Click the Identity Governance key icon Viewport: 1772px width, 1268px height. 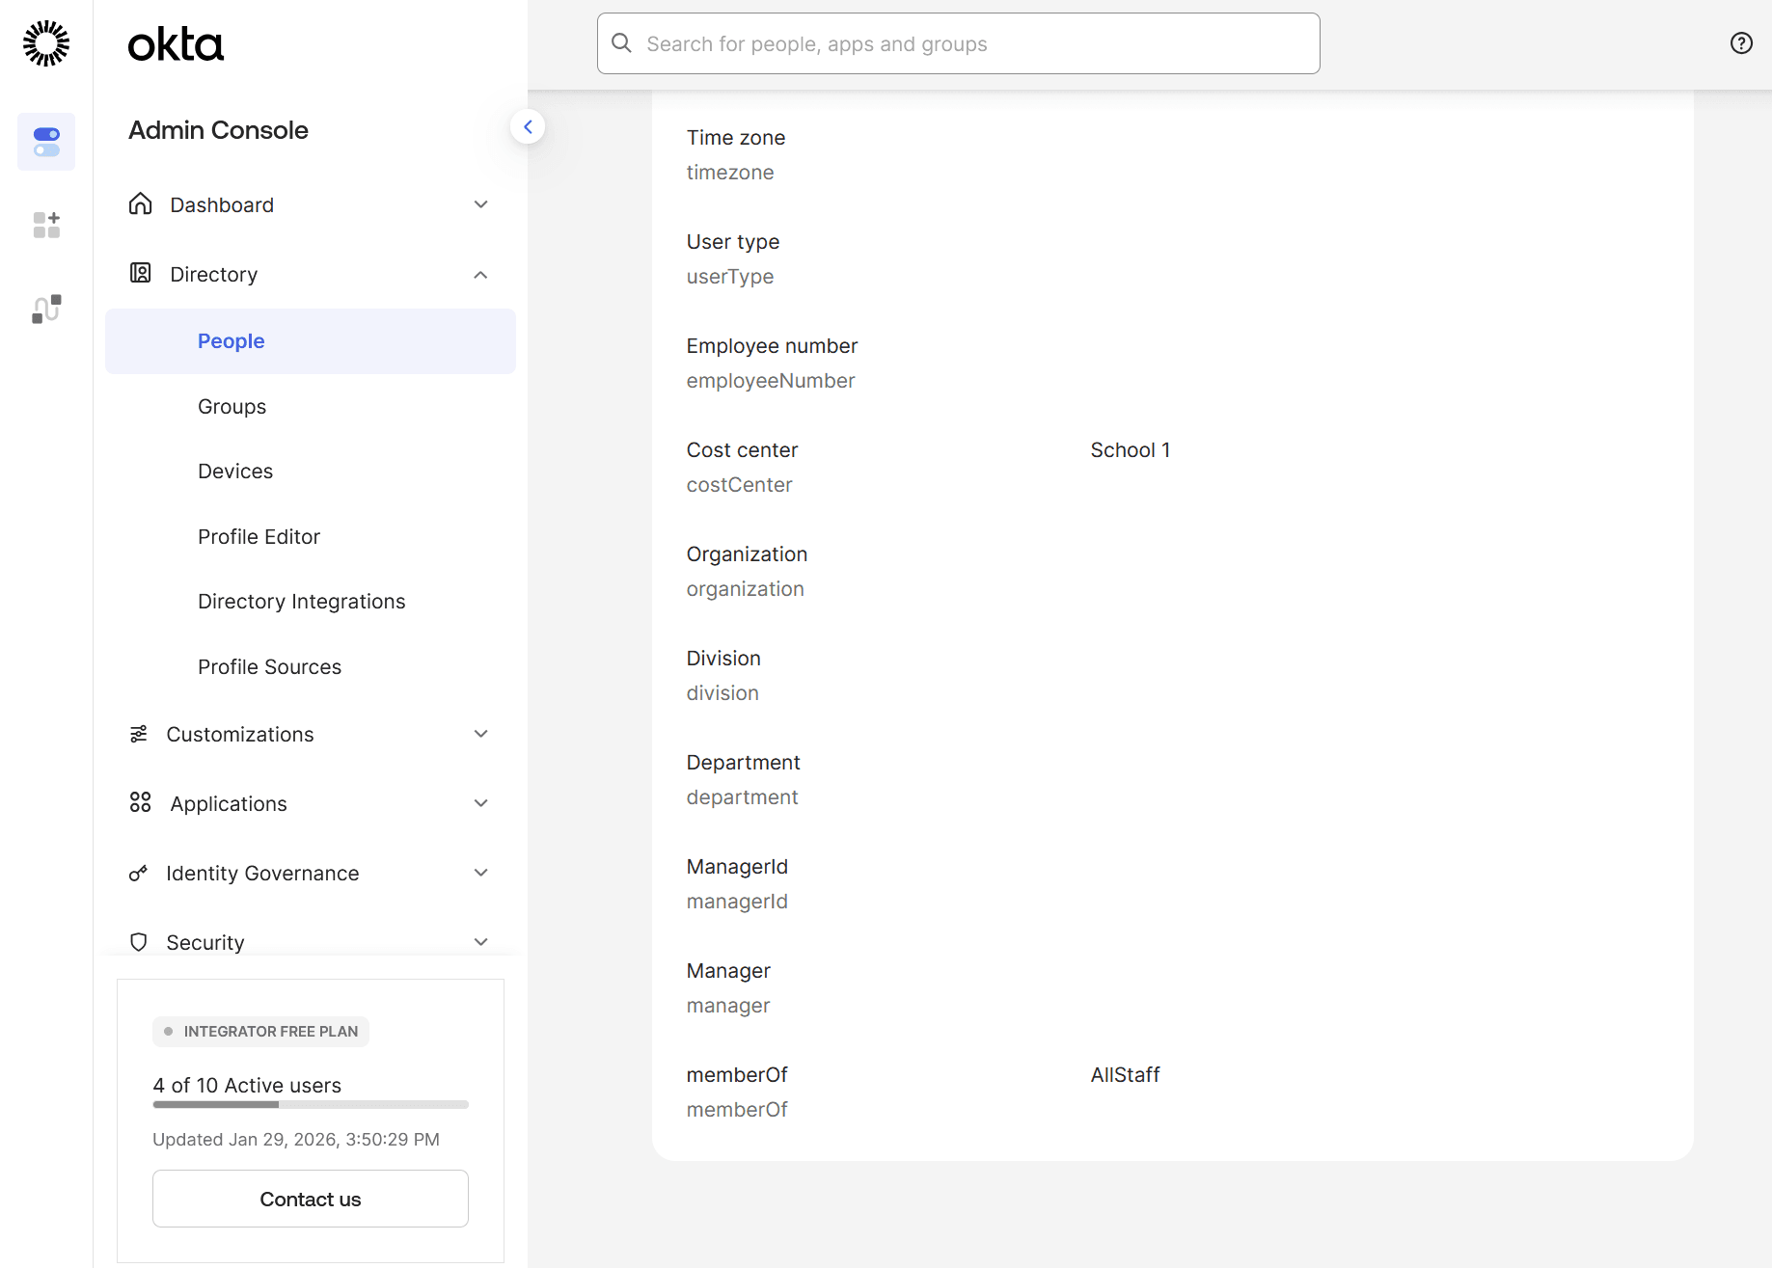click(x=138, y=873)
